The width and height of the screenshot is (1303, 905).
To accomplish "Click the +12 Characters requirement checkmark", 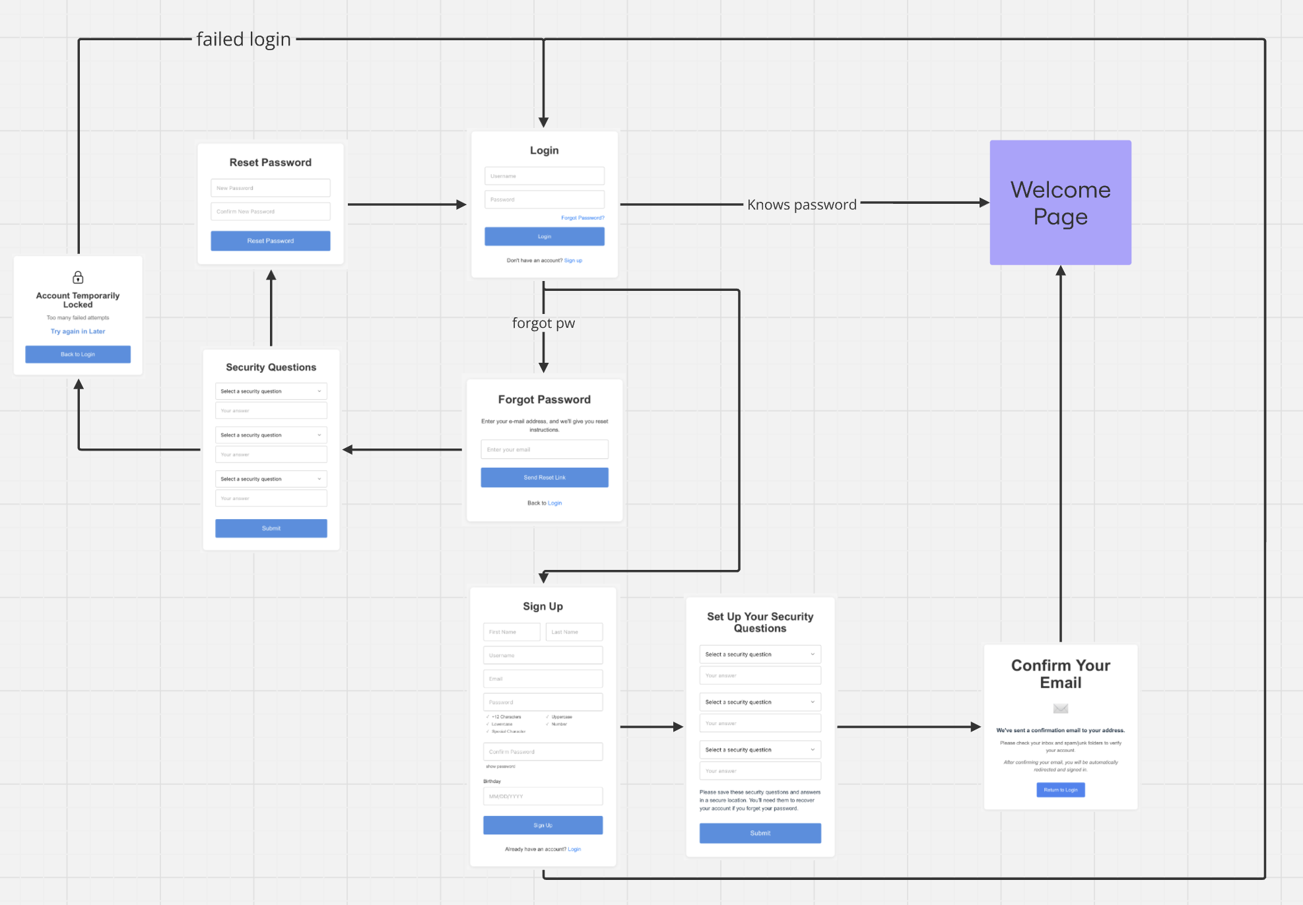I will [487, 716].
